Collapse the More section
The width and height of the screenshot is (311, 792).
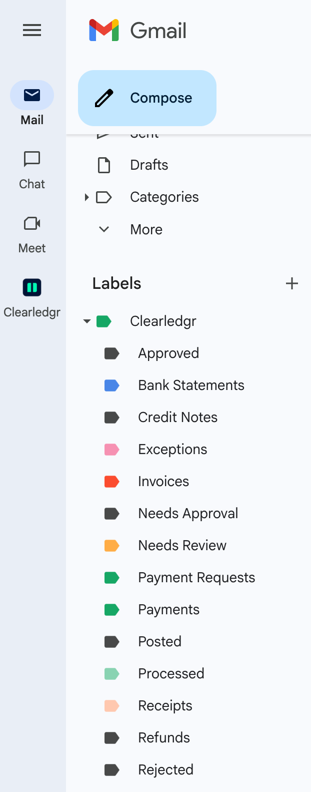(x=103, y=229)
